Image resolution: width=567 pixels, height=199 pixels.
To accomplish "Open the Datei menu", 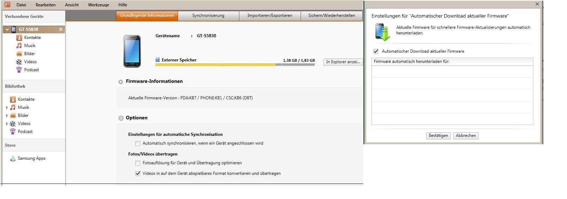I will tap(21, 5).
